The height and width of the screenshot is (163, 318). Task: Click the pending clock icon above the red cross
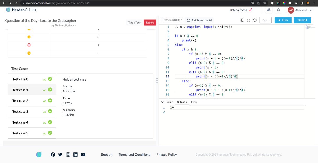coord(29,37)
